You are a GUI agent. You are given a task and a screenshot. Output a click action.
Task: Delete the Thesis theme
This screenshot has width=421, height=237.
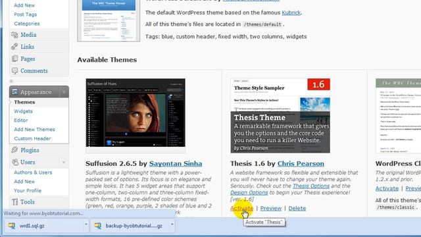pyautogui.click(x=297, y=208)
